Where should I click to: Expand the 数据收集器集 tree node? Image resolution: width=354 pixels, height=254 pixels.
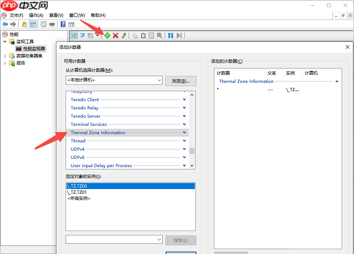coord(5,56)
